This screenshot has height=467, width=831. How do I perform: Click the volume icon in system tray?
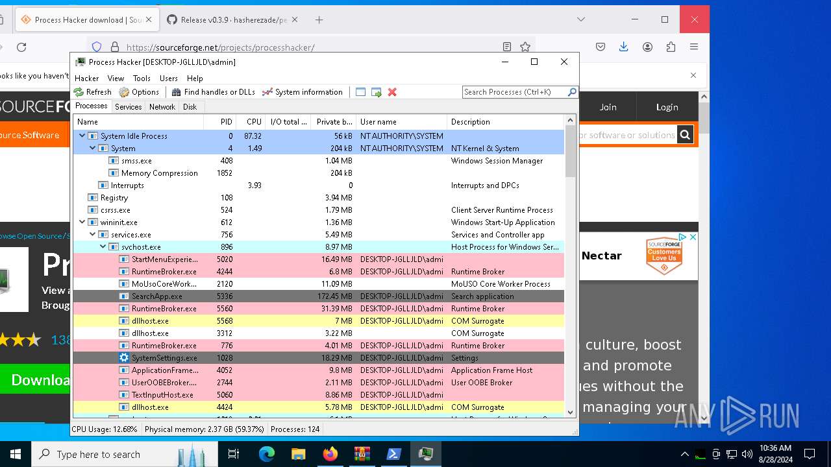(x=747, y=454)
